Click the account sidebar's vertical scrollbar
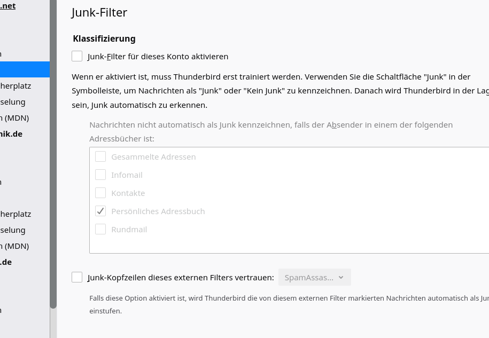Viewport: 489px width, 338px height. pyautogui.click(x=53, y=160)
